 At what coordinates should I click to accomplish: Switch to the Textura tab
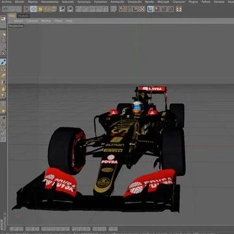coord(23,16)
